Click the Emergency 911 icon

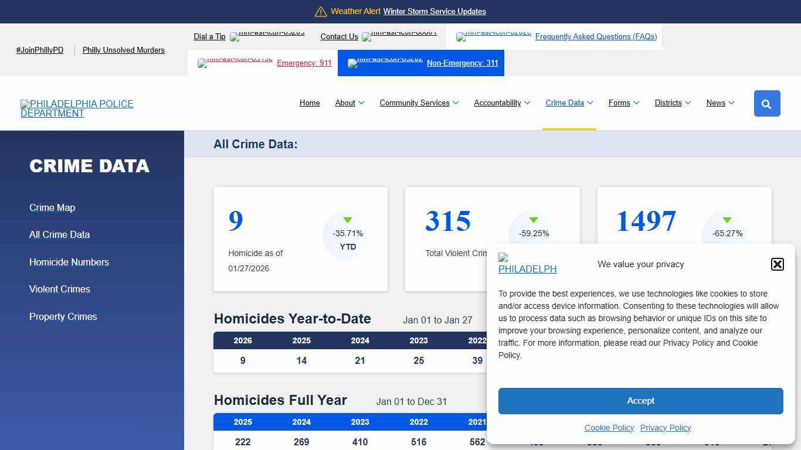coord(235,63)
